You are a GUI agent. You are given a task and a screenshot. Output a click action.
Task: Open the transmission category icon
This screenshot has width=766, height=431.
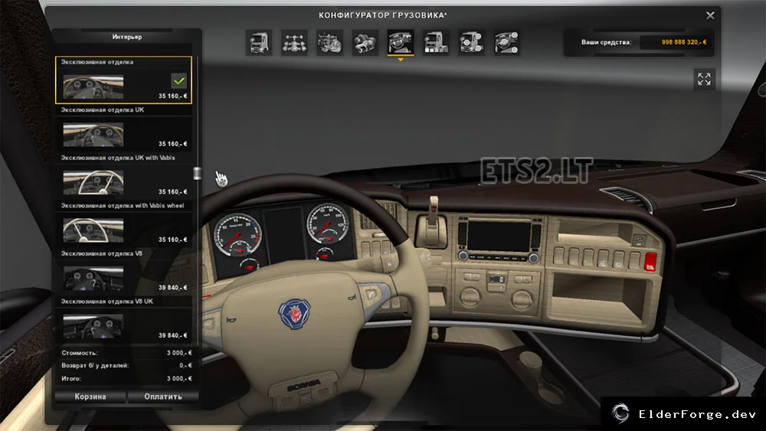[365, 42]
